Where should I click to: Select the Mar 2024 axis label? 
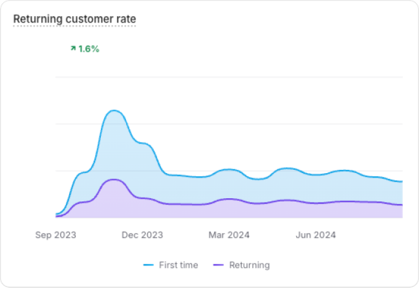pyautogui.click(x=229, y=235)
